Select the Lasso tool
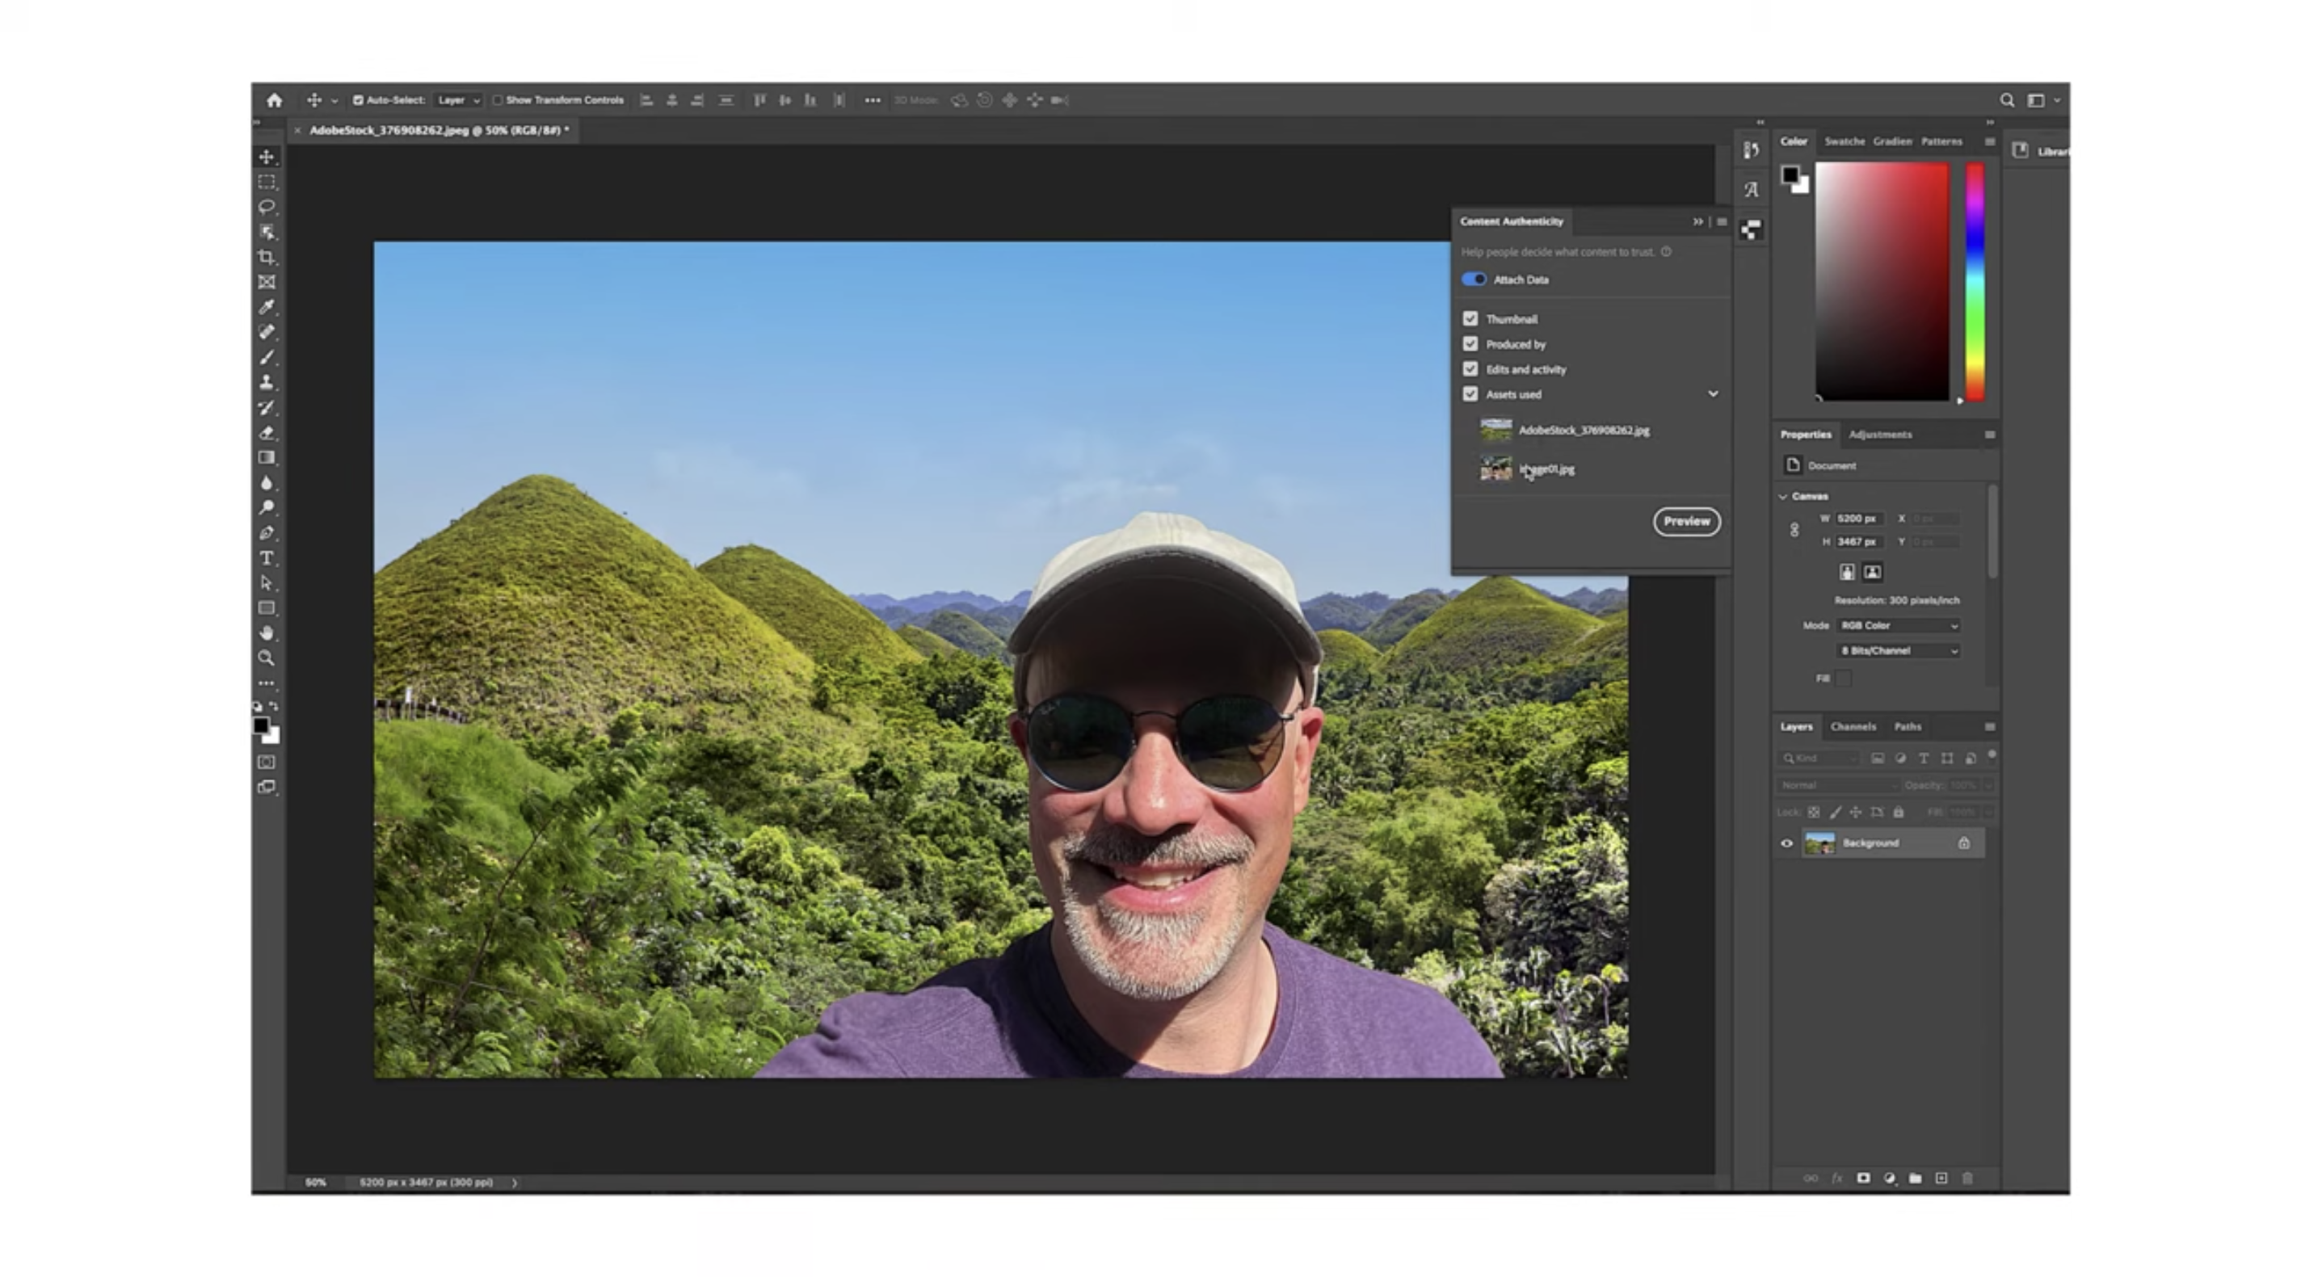The image size is (2322, 1286). tap(267, 208)
